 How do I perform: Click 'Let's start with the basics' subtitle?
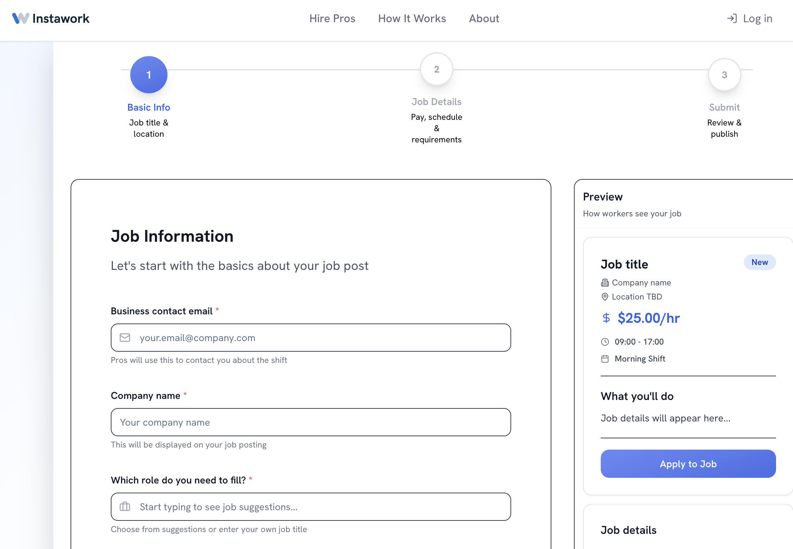click(x=240, y=266)
